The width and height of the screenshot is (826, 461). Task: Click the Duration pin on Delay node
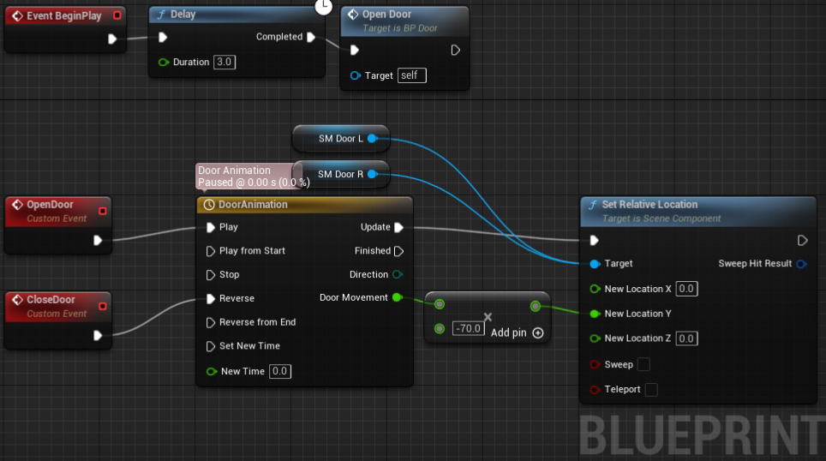[x=164, y=63]
